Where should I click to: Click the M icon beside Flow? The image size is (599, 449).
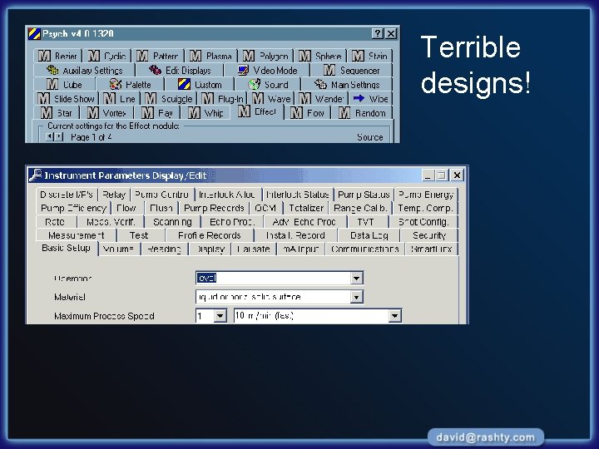click(x=296, y=112)
